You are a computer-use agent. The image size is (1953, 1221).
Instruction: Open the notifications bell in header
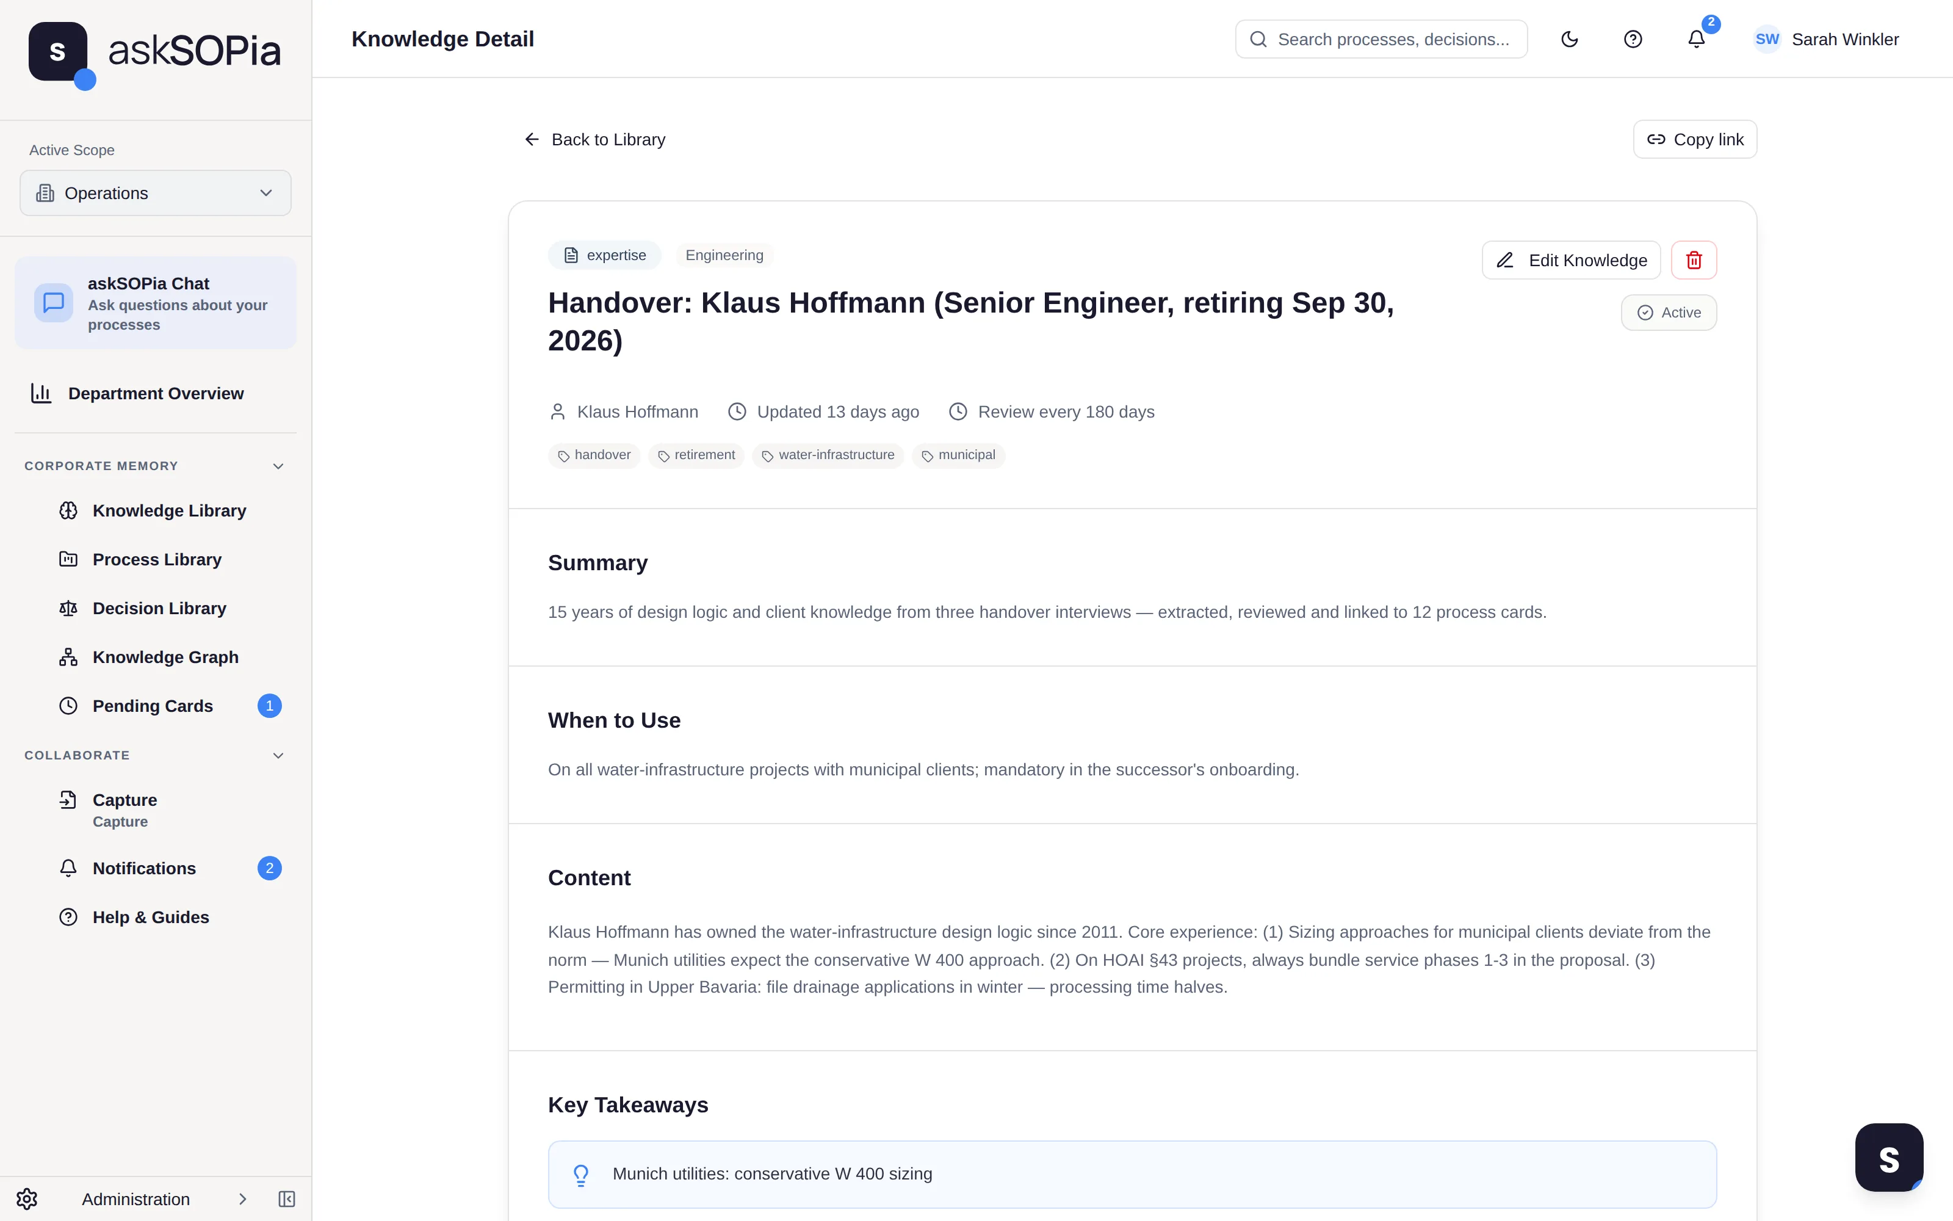tap(1697, 40)
